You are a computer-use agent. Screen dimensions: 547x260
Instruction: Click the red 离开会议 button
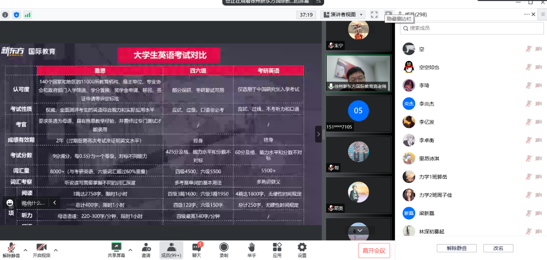374,250
